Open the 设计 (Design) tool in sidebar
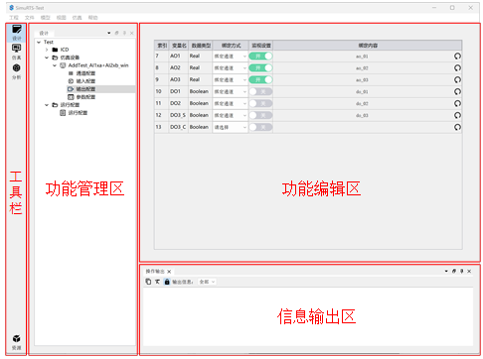The width and height of the screenshot is (483, 359). (16, 33)
